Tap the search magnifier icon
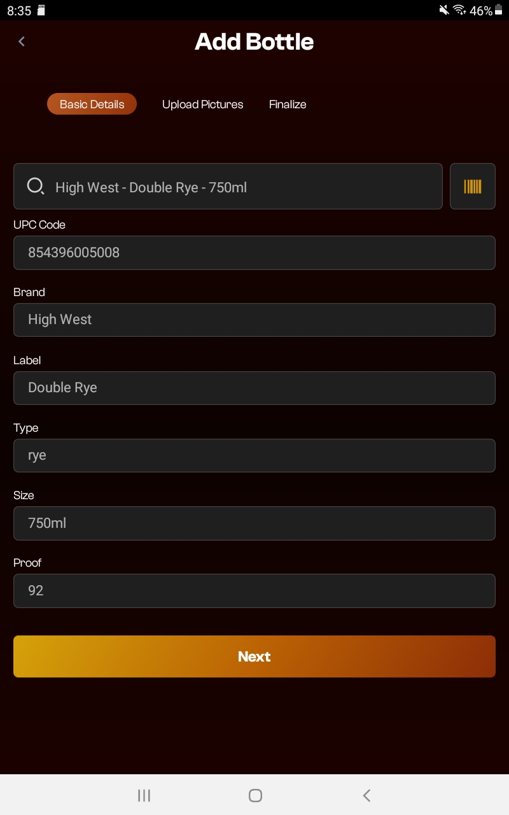Viewport: 509px width, 815px height. pos(36,186)
